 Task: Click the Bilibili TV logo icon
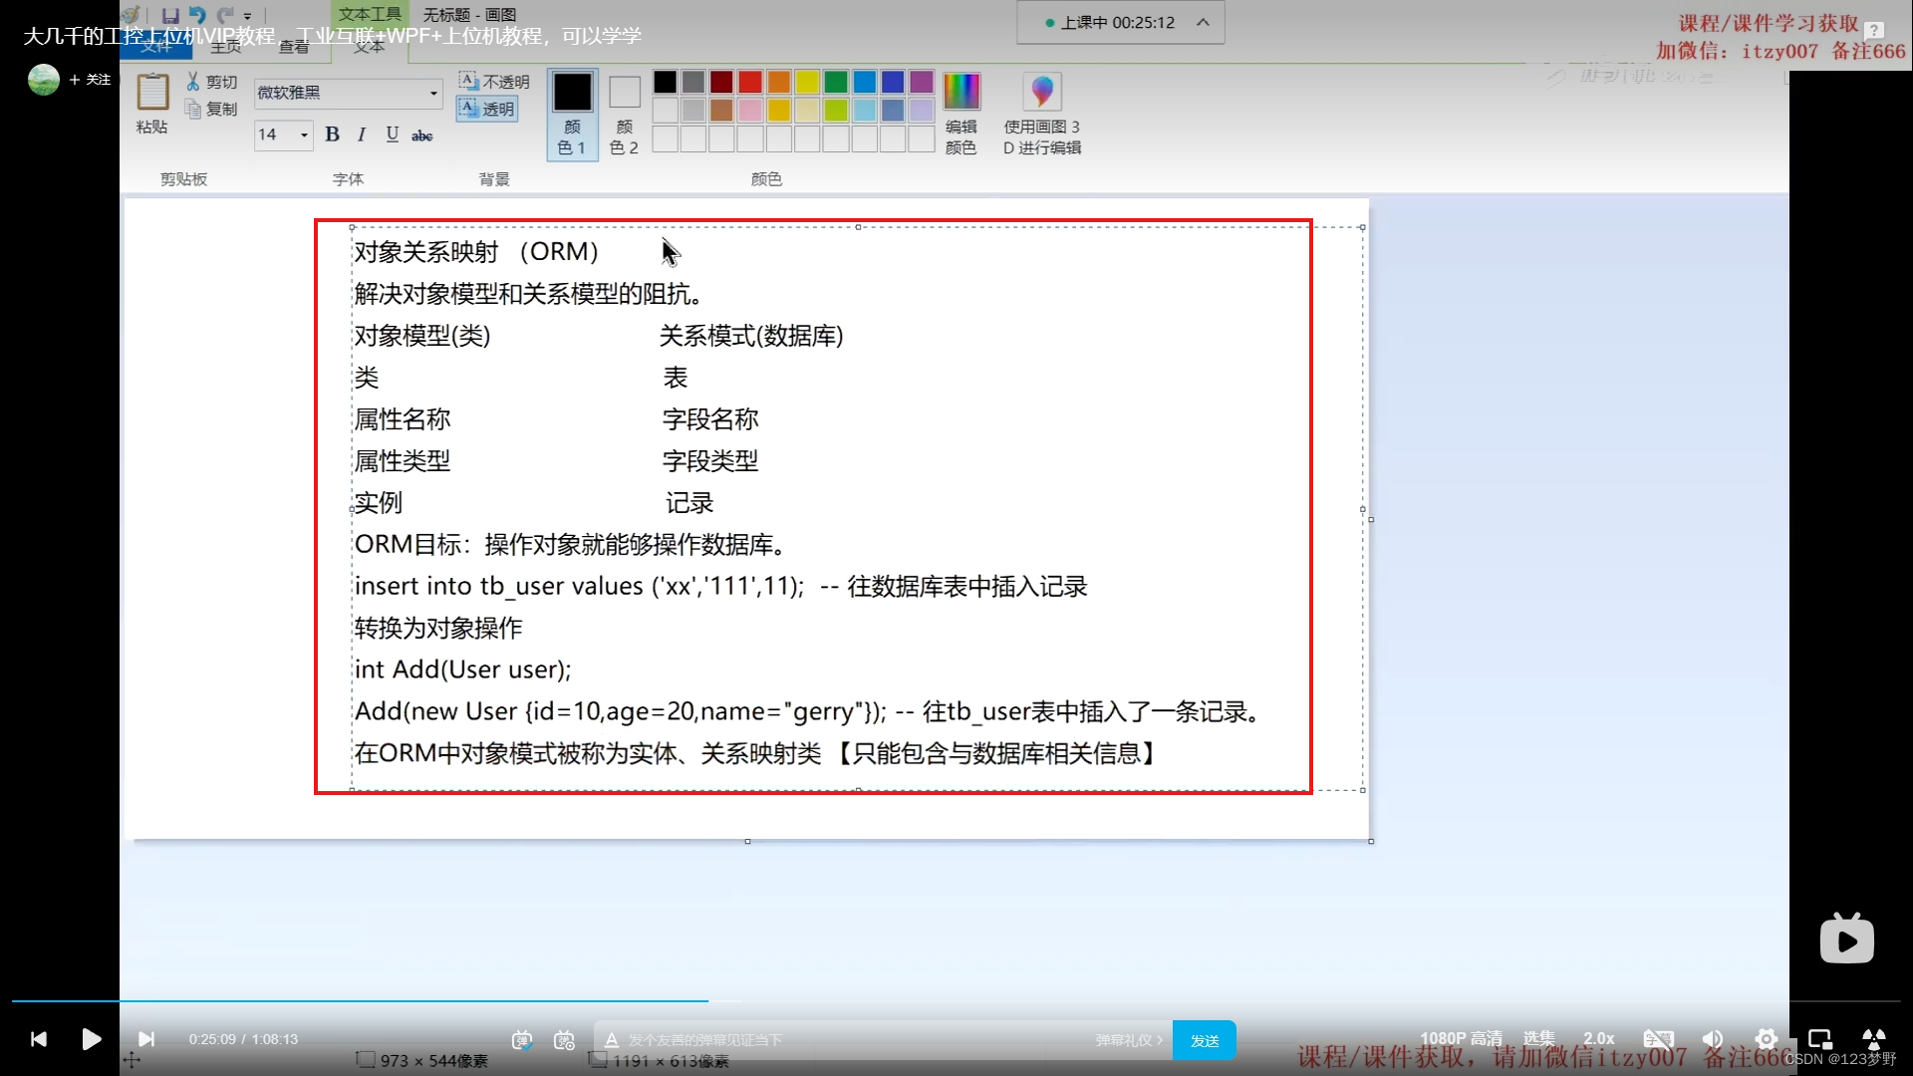click(x=1847, y=938)
